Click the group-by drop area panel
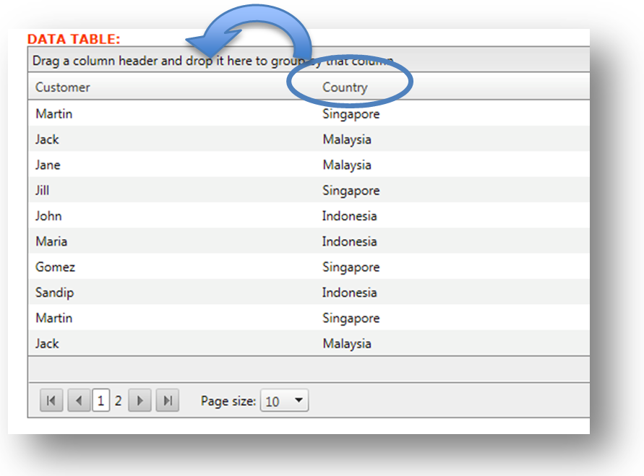Viewport: 644px width, 476px height. (309, 61)
